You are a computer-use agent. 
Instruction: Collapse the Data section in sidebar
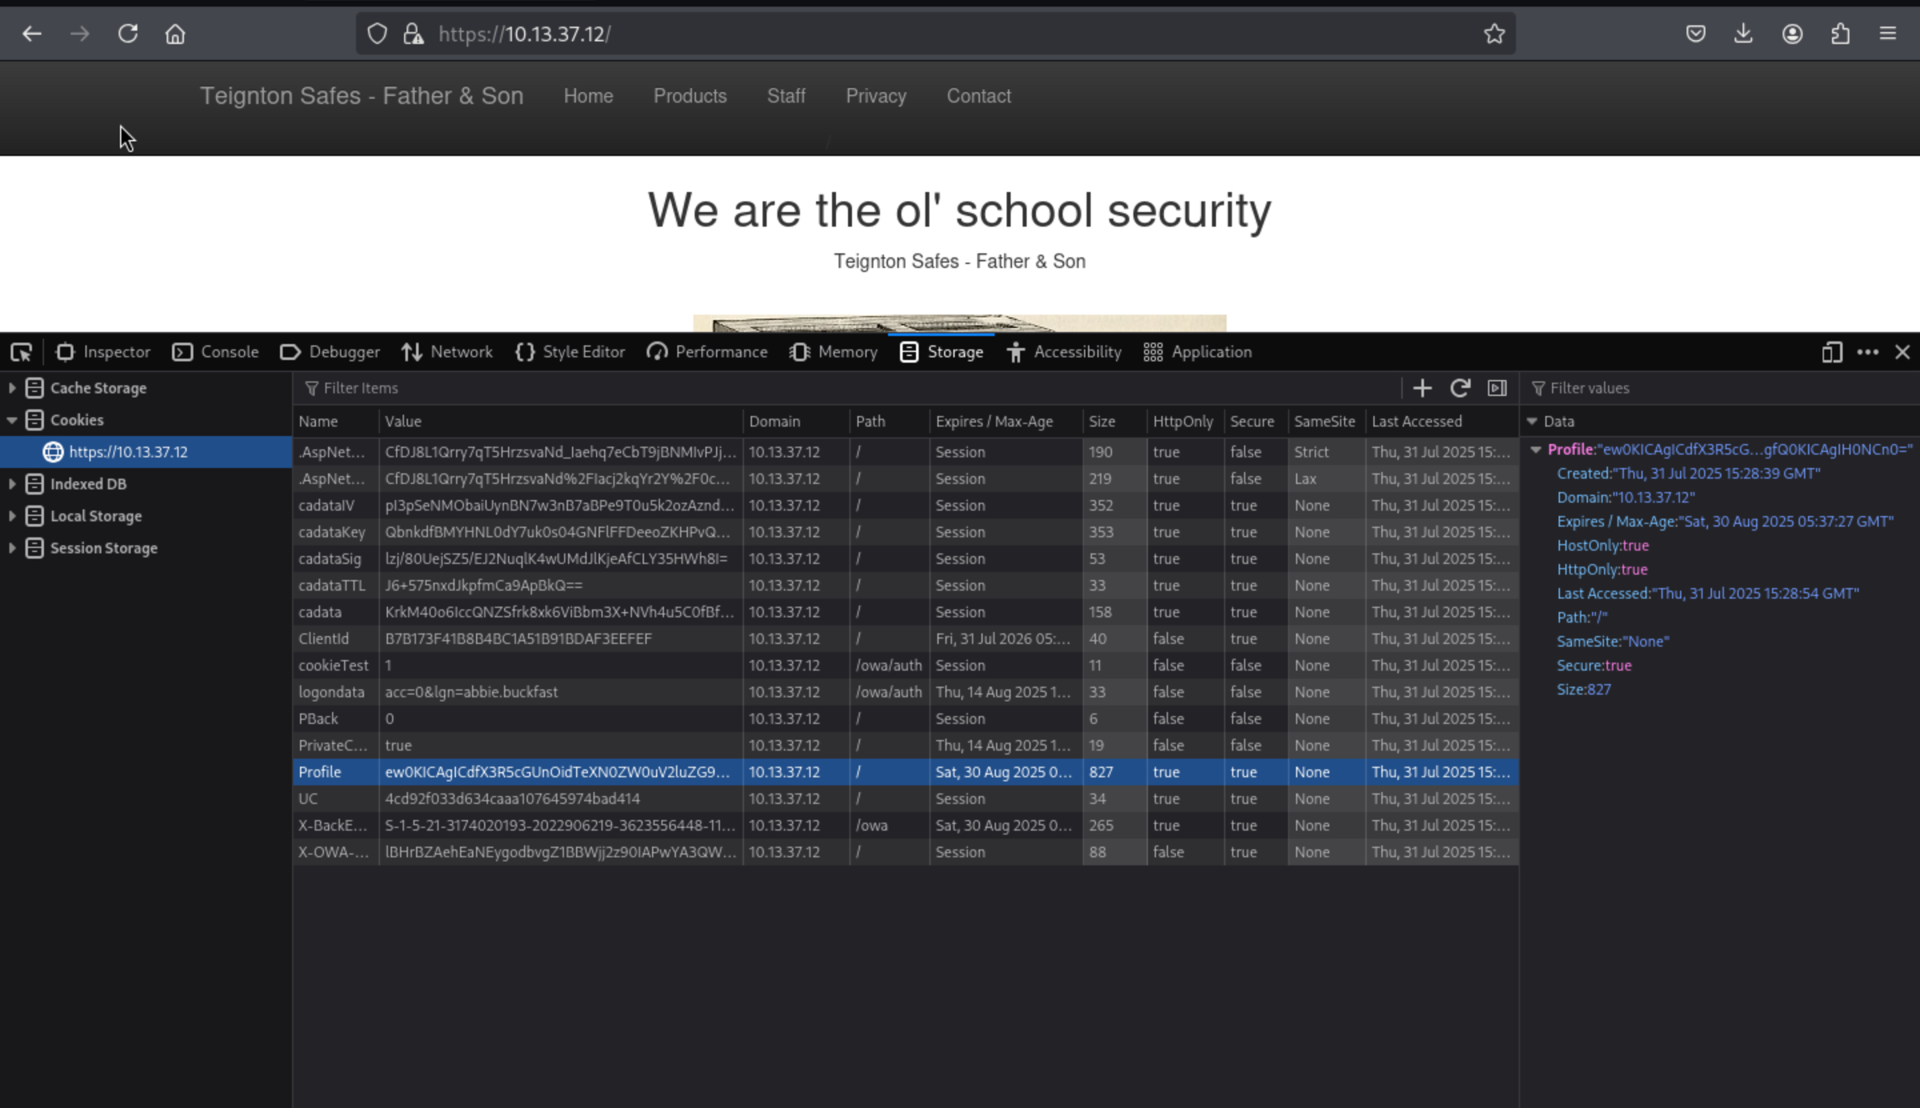[1532, 421]
